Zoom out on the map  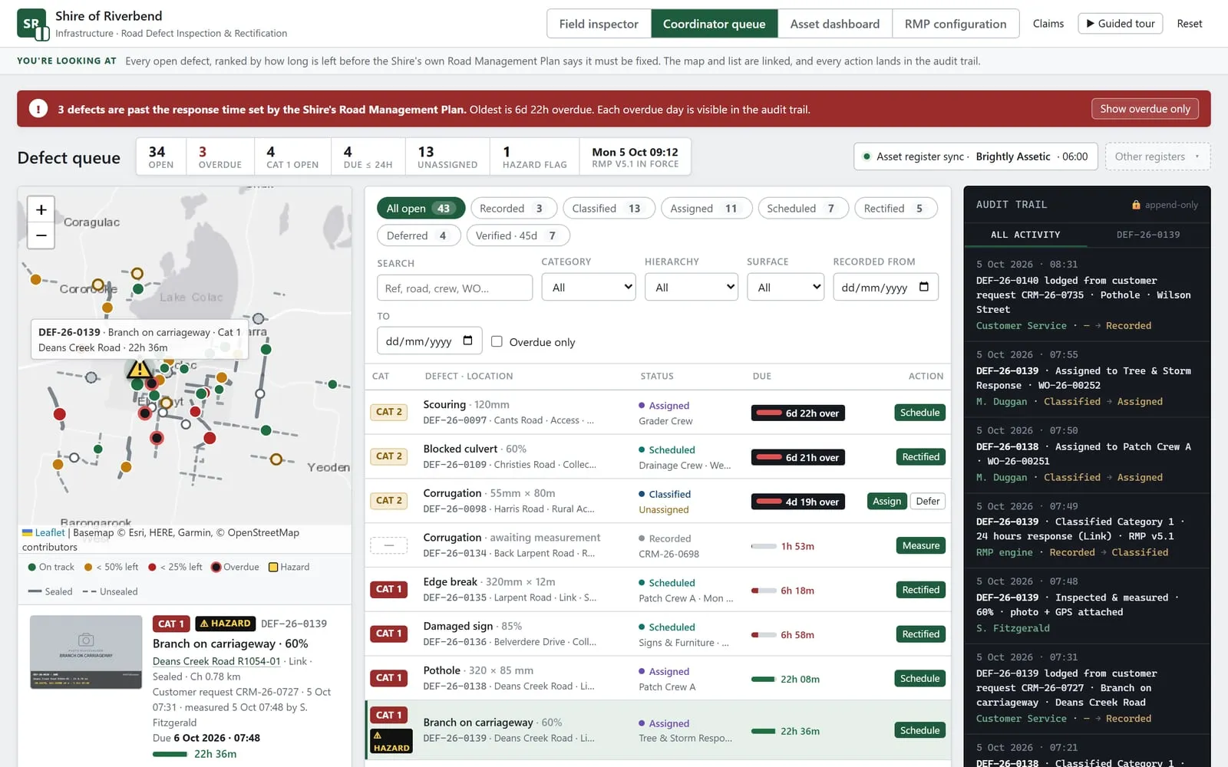click(41, 235)
